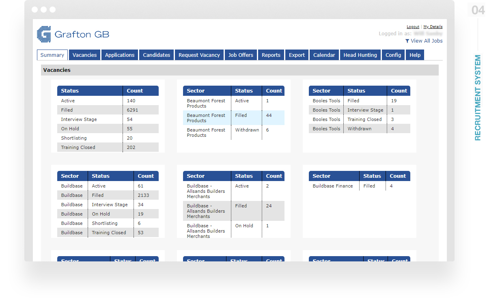This screenshot has height=302, width=487.
Task: Select the Request Vacancy tab
Action: 199,55
